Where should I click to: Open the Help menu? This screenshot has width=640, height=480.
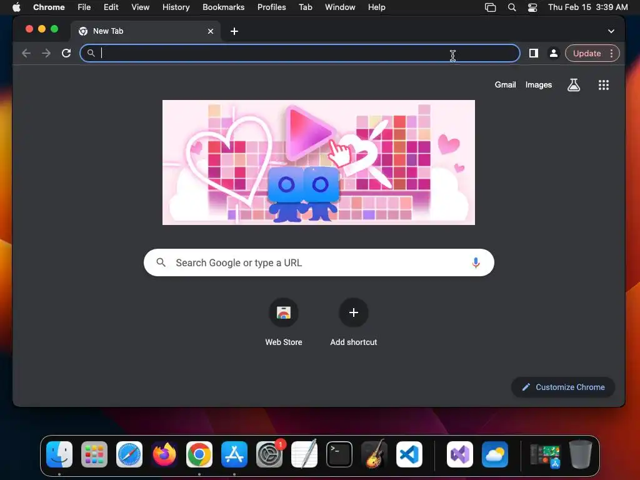click(376, 7)
